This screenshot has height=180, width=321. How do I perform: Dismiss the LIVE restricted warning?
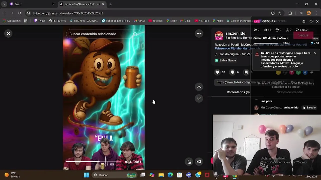coord(315,53)
